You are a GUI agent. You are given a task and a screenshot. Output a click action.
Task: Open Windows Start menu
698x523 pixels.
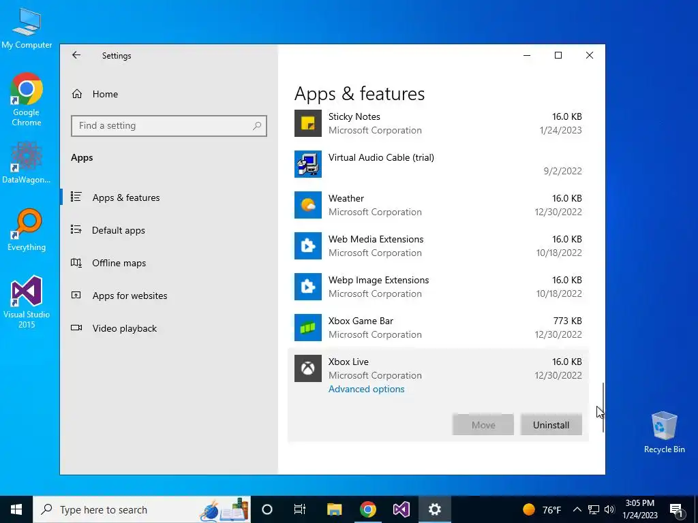pyautogui.click(x=16, y=509)
